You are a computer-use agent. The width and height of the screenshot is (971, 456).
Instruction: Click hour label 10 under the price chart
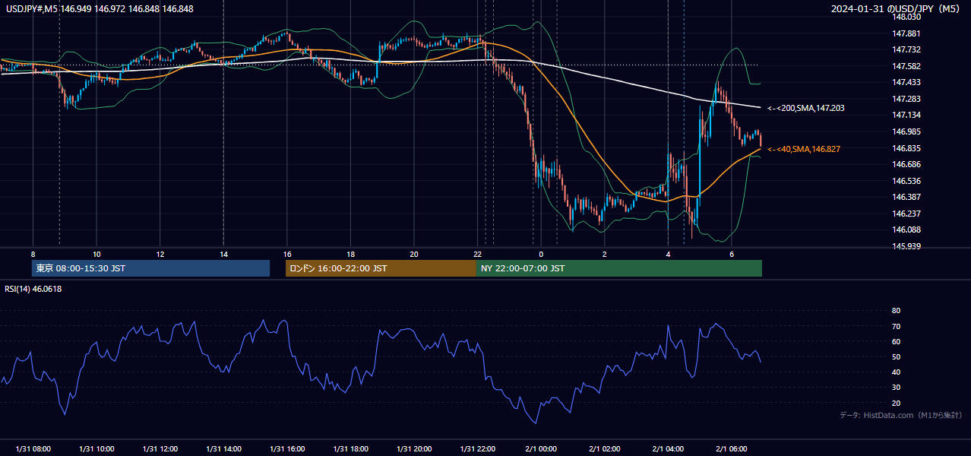(96, 254)
